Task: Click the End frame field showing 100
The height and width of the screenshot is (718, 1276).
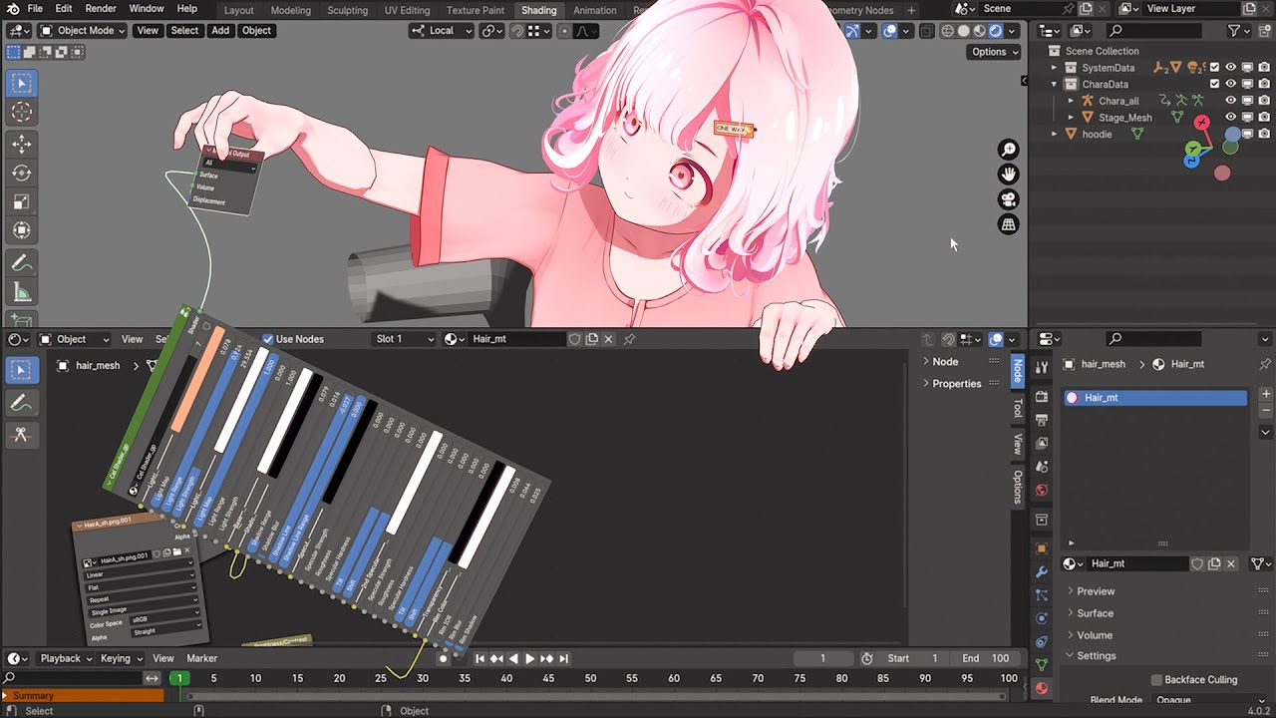Action: 985,658
